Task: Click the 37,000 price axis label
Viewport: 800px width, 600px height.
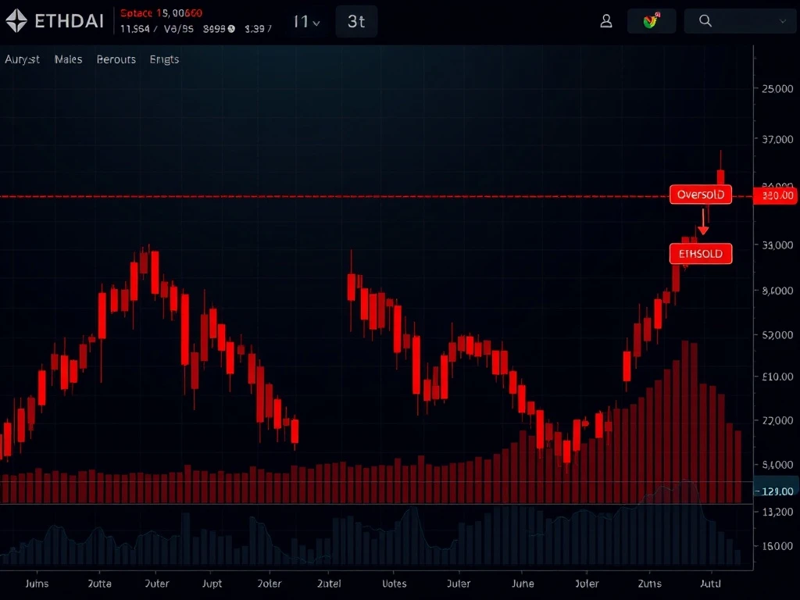Action: point(777,139)
